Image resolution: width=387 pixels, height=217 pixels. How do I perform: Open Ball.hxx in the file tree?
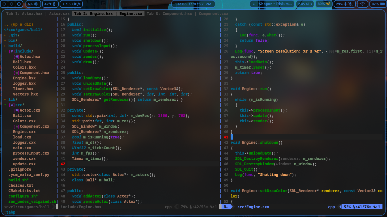tap(22, 62)
